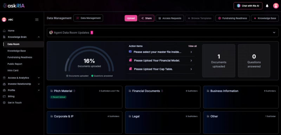The image size is (281, 135).
Task: Open Intro Card in sidebar
Action: [13, 70]
